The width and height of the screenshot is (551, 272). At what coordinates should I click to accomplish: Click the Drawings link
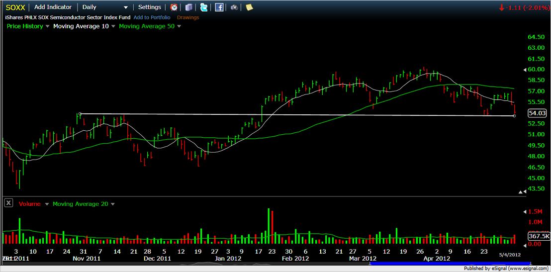pos(188,17)
